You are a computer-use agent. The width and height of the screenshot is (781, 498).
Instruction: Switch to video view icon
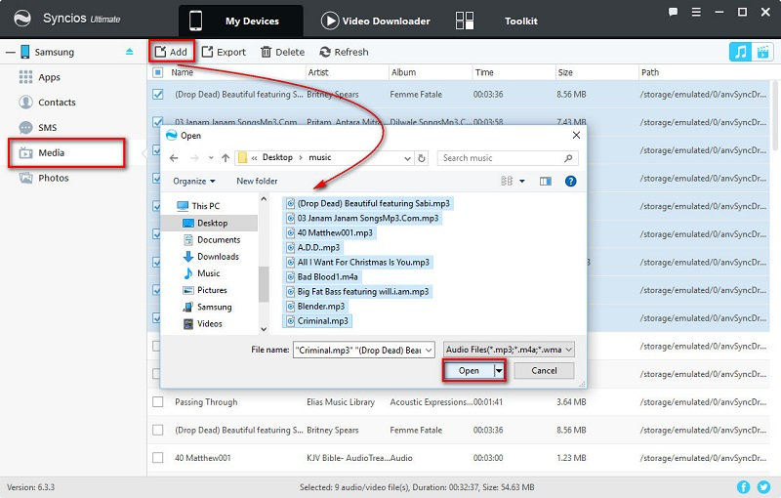point(762,52)
